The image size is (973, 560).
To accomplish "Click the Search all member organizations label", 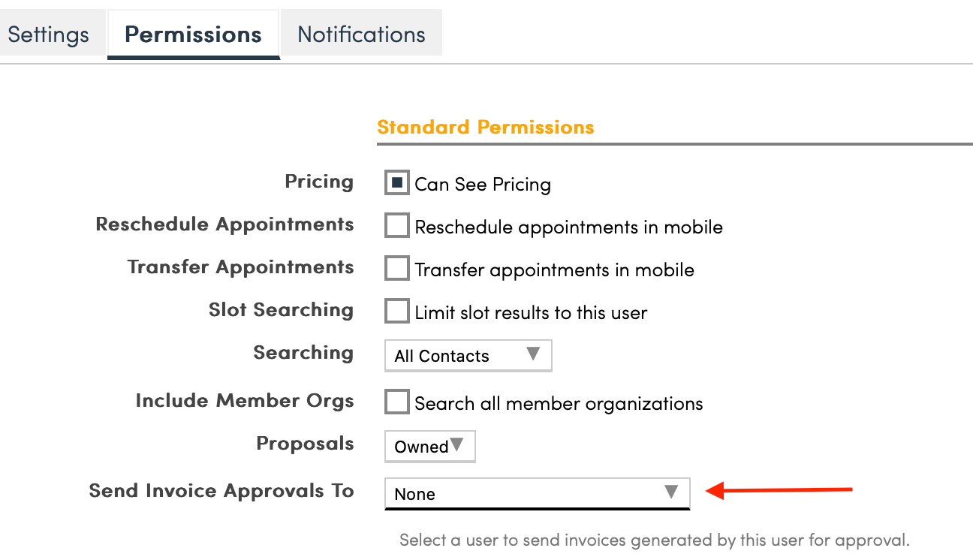I will tap(559, 404).
